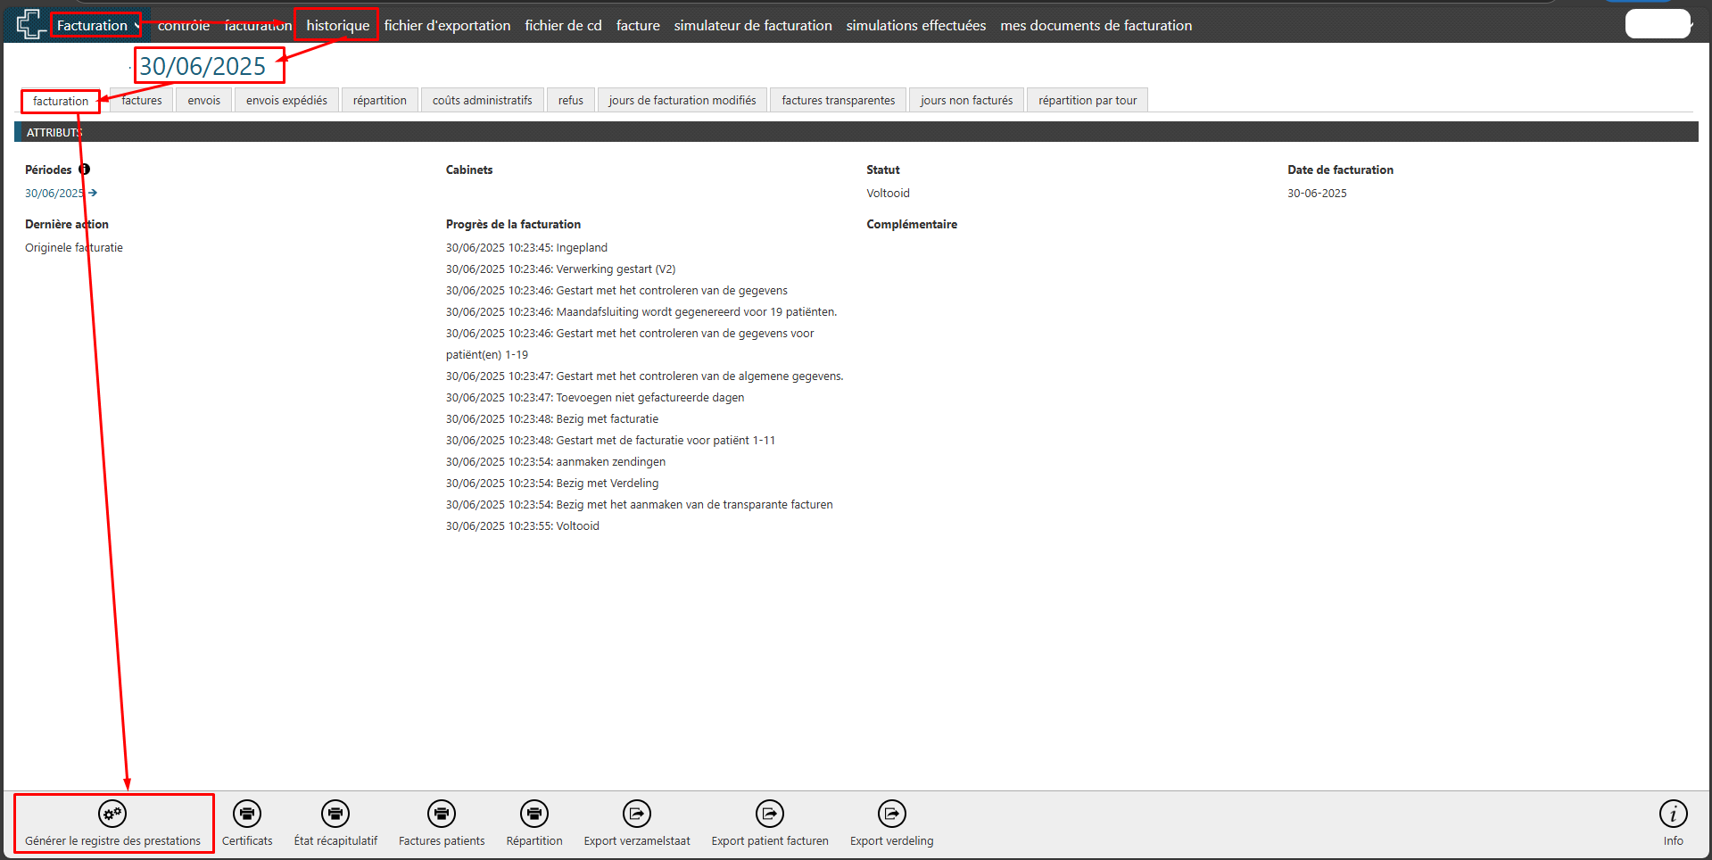Open the jours non facturés tab

click(966, 100)
